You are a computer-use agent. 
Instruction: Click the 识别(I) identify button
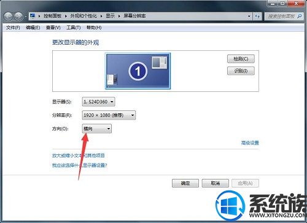tap(241, 71)
